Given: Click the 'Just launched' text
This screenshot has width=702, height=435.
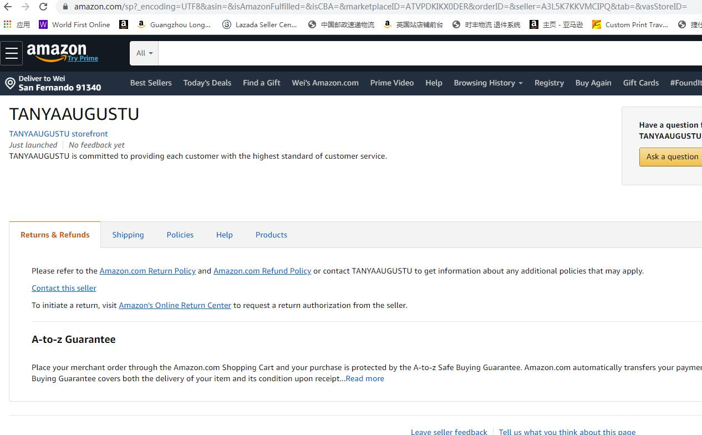Looking at the screenshot, I should pos(33,145).
